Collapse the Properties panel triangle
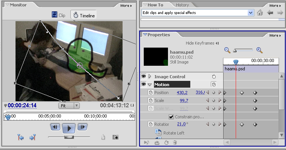This screenshot has height=150, width=286. (x=145, y=34)
